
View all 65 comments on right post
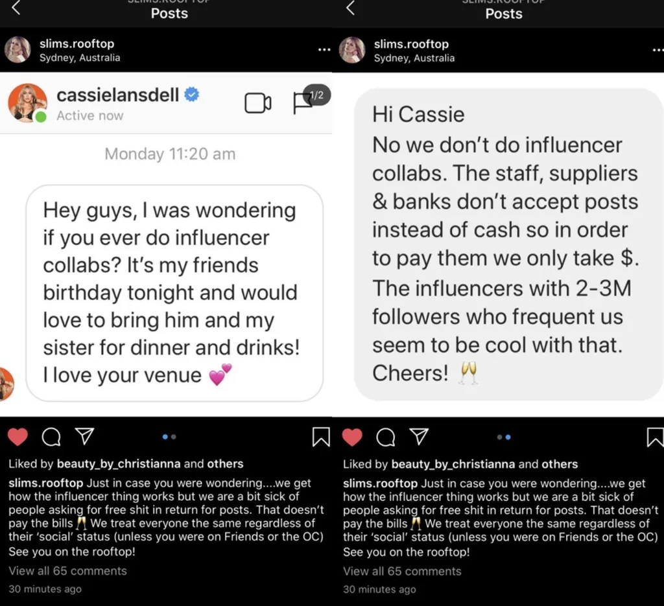[x=402, y=571]
